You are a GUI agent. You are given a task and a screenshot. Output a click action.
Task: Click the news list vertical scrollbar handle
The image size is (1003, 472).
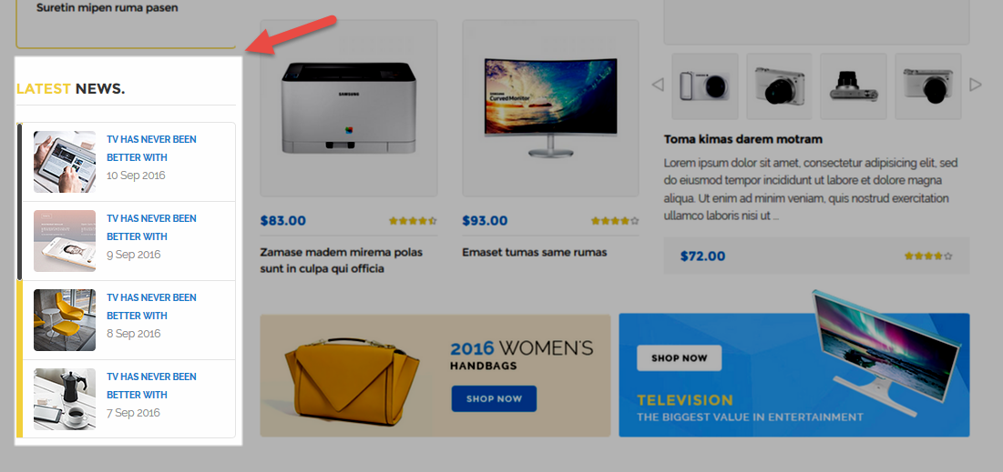(20, 202)
